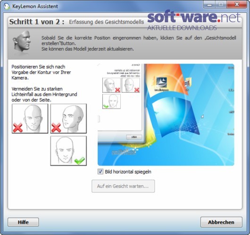Minimize the KeyLemon Assistent window
Image resolution: width=250 pixels, height=235 pixels.
(209, 5)
